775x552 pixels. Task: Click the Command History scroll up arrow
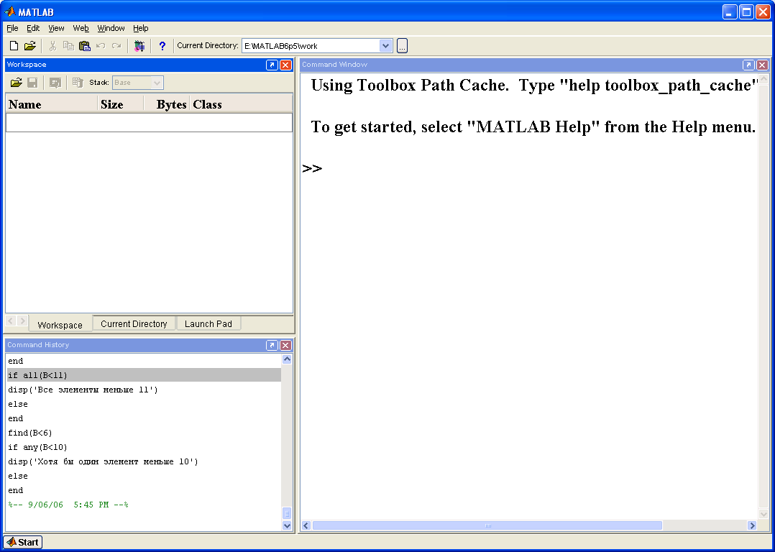pos(287,359)
